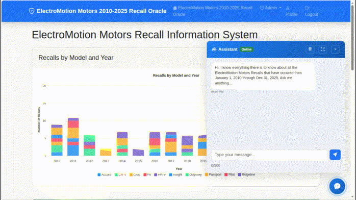This screenshot has width=356, height=200.
Task: Click the 0/500 character counter
Action: (x=215, y=165)
